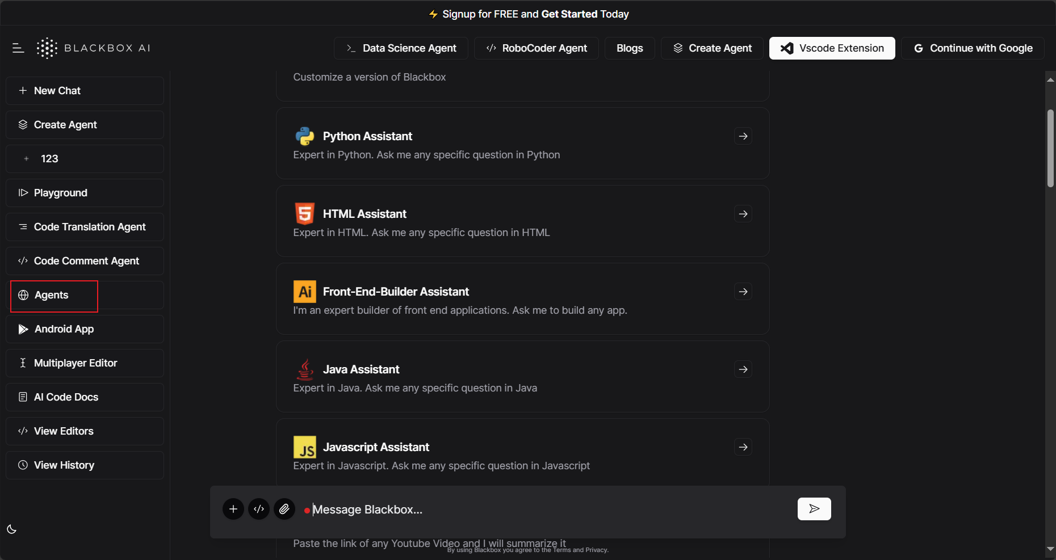
Task: Select the Python Assistant title
Action: (x=367, y=136)
